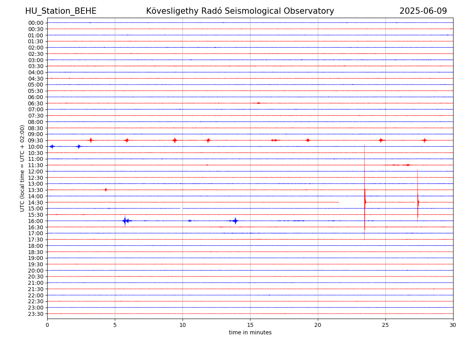This screenshot has width=472, height=354.
Task: Select the 'time in minutes' axis label
Action: click(250, 333)
